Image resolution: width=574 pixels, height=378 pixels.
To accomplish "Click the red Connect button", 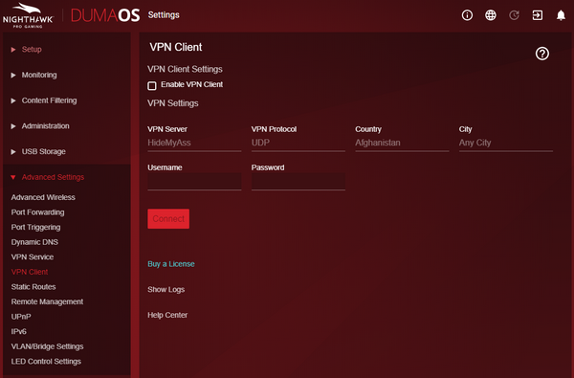I will (x=168, y=219).
